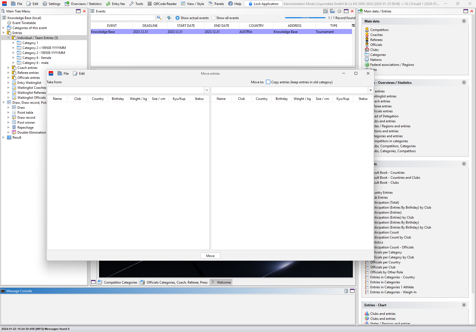Open the Panels menu

[216, 4]
